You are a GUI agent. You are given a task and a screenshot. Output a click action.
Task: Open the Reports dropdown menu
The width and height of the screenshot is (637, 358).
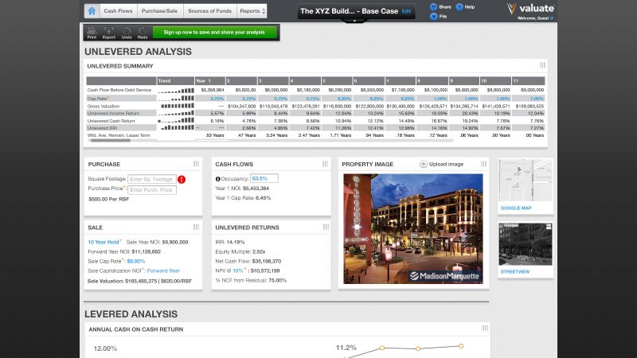pyautogui.click(x=252, y=11)
